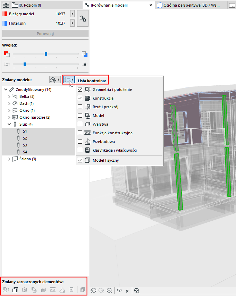Select the Ściana (3) row label
The height and width of the screenshot is (296, 236).
coord(28,159)
